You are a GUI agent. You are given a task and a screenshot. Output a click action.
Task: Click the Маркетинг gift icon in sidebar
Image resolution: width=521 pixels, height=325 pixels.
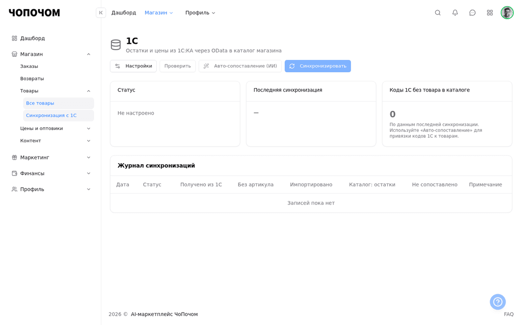pyautogui.click(x=14, y=157)
